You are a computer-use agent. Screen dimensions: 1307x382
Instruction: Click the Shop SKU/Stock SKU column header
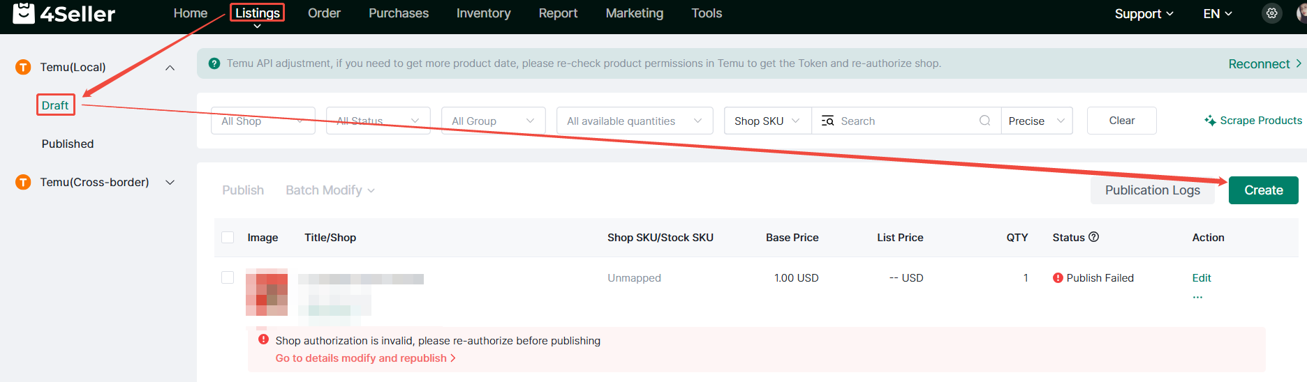point(660,237)
